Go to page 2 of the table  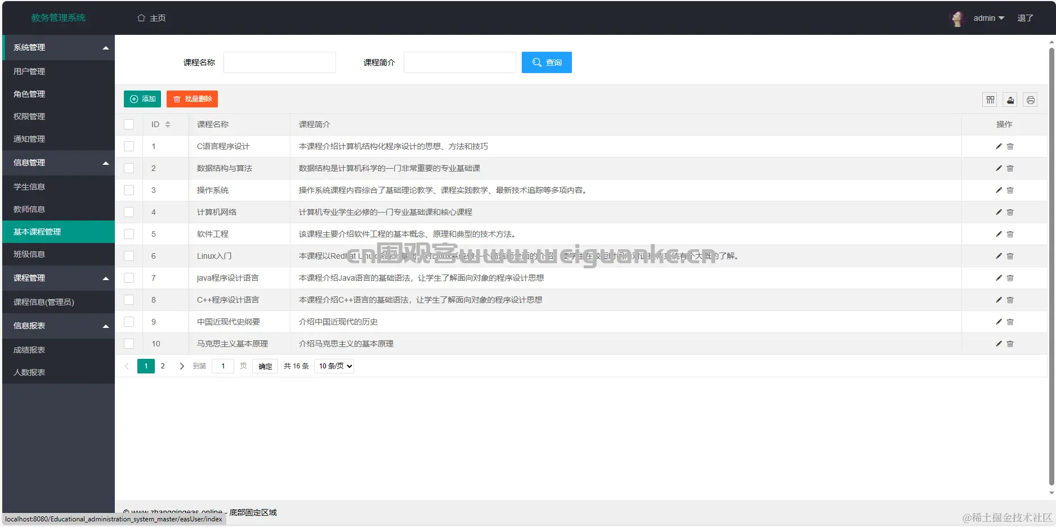pyautogui.click(x=163, y=366)
